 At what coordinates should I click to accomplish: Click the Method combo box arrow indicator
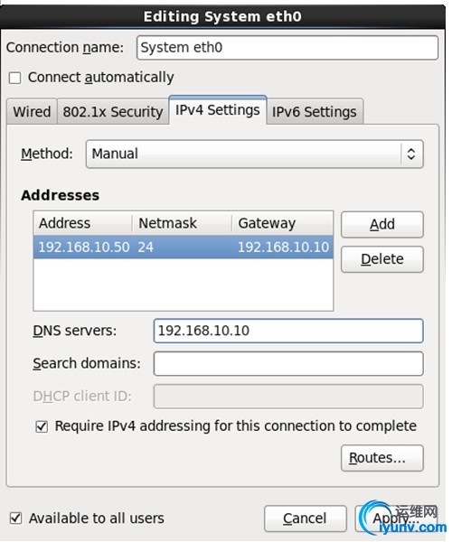(x=410, y=154)
